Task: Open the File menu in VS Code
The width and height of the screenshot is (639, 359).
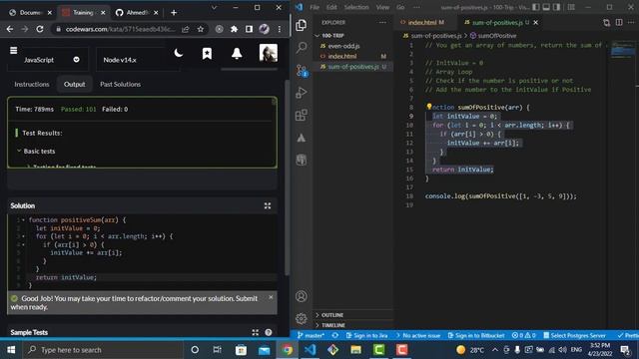Action: click(x=315, y=7)
